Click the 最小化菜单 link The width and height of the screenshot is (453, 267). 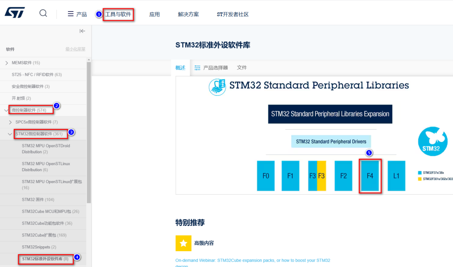(75, 49)
